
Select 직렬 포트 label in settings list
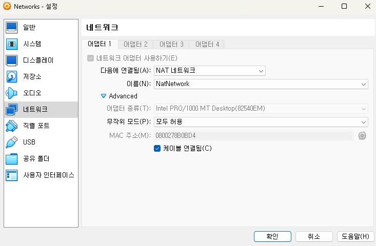point(36,126)
